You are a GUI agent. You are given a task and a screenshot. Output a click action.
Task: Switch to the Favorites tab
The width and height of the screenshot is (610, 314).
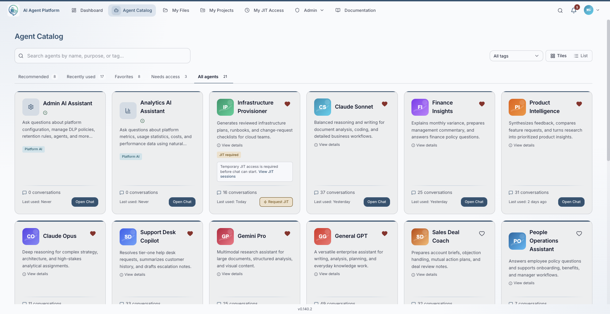(127, 77)
